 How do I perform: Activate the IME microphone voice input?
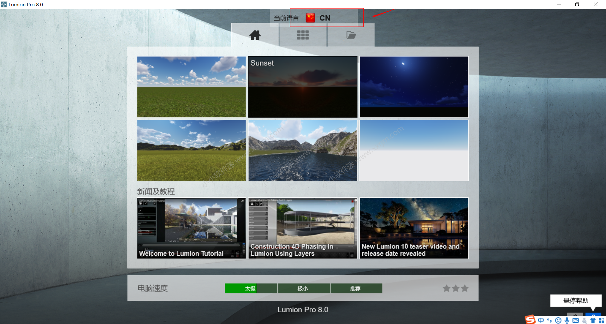(567, 321)
